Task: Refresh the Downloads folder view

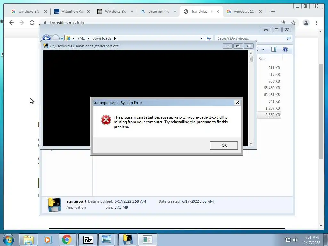Action: 209,38
